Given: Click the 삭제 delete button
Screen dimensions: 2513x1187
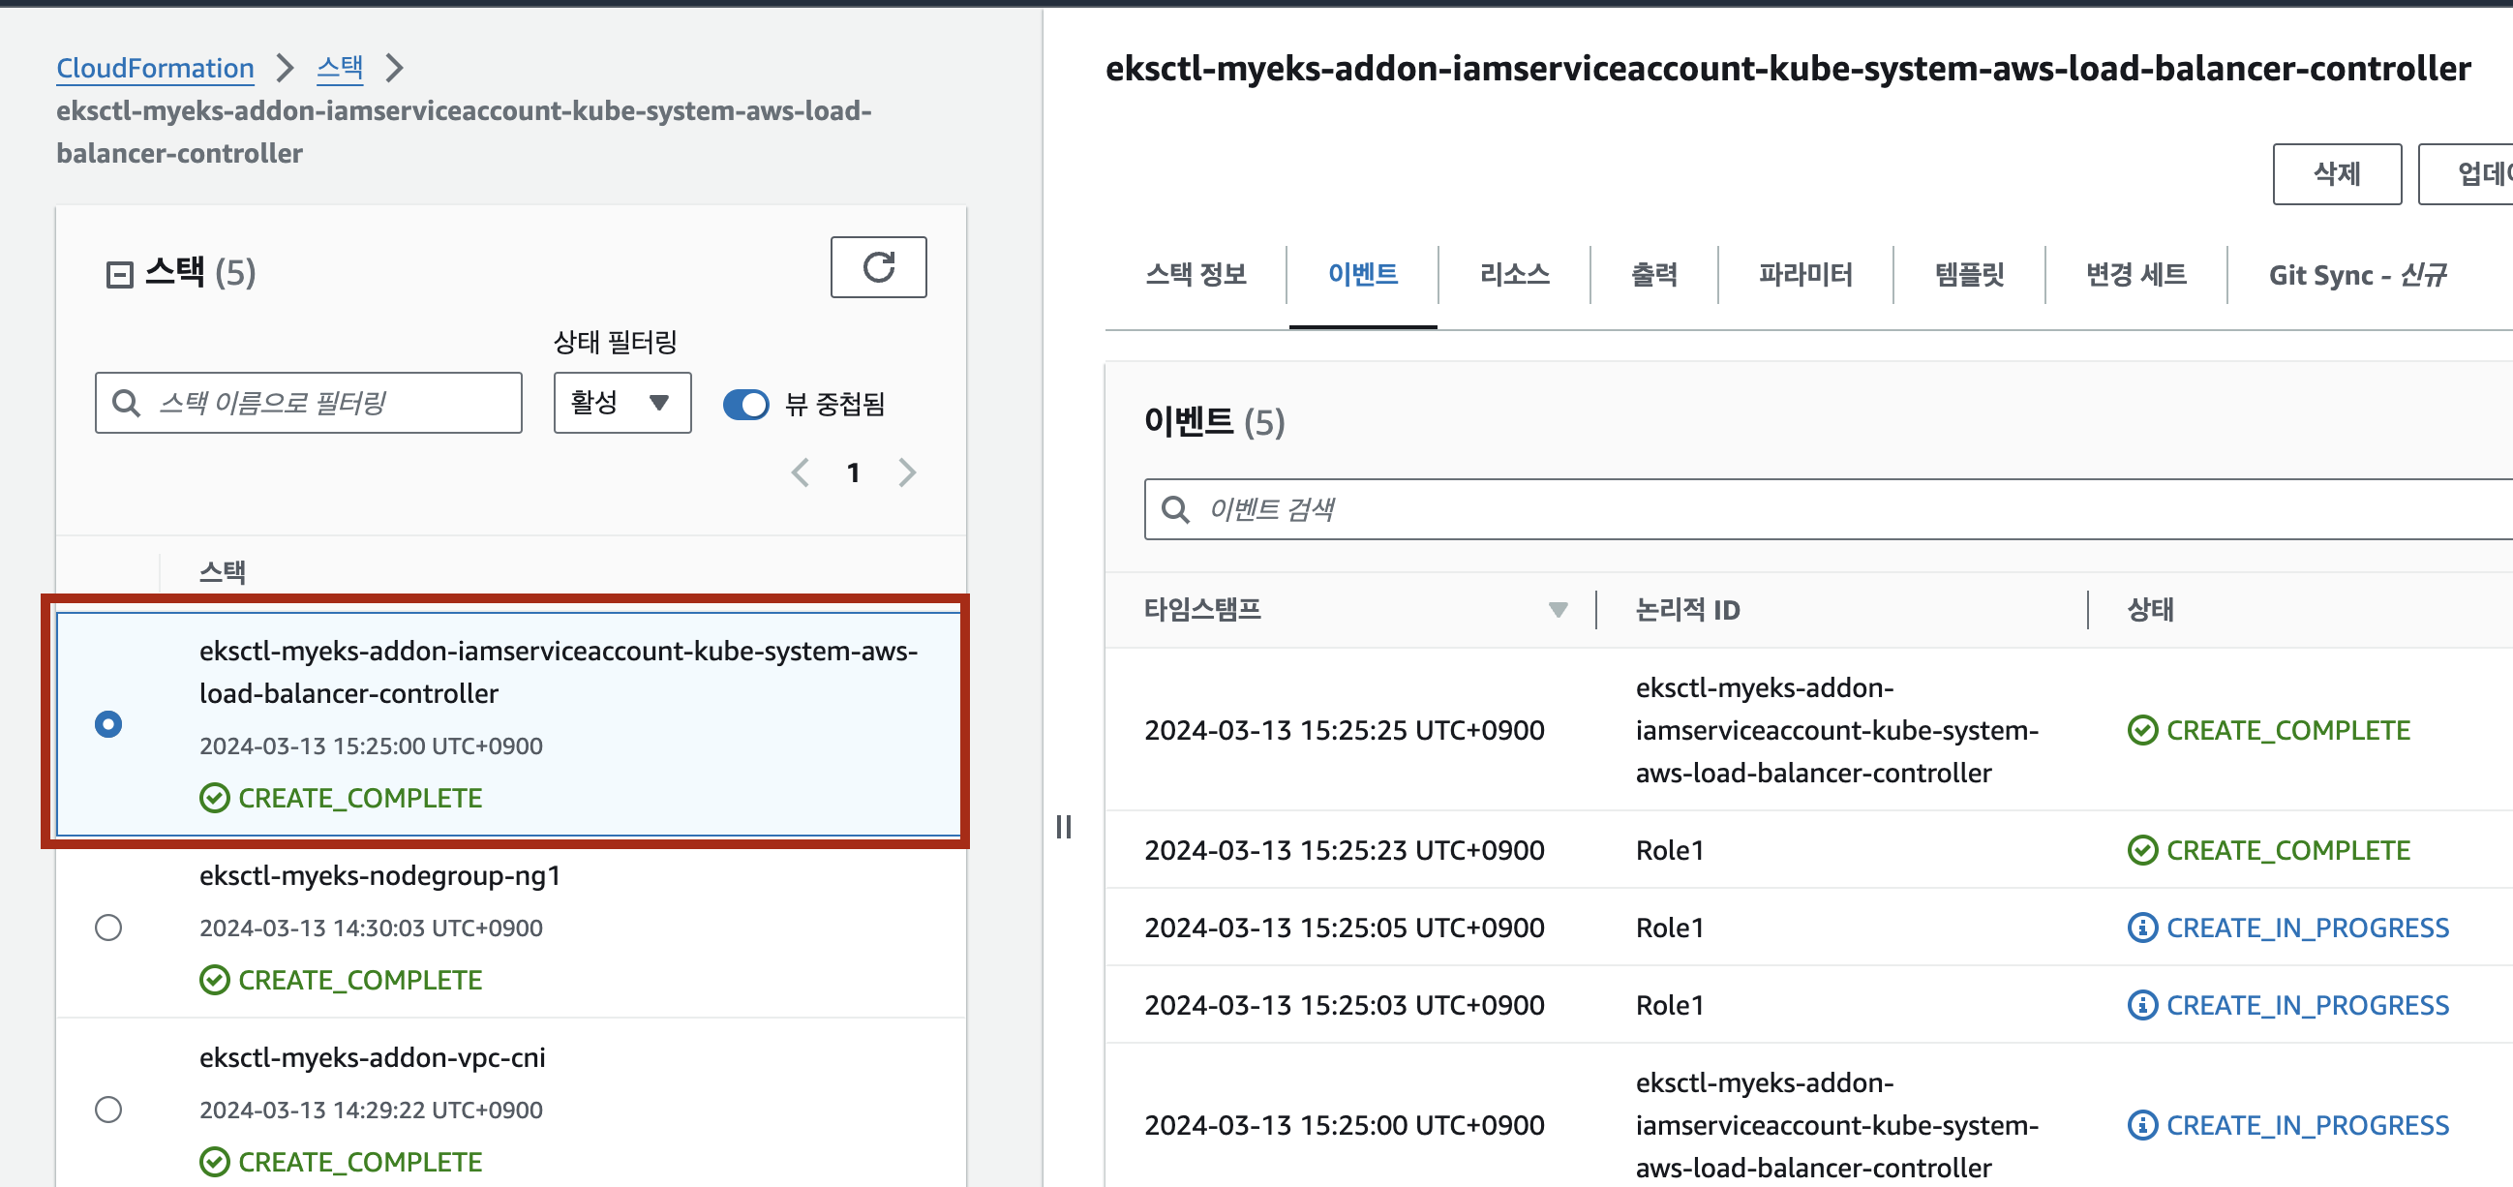Looking at the screenshot, I should click(2336, 174).
